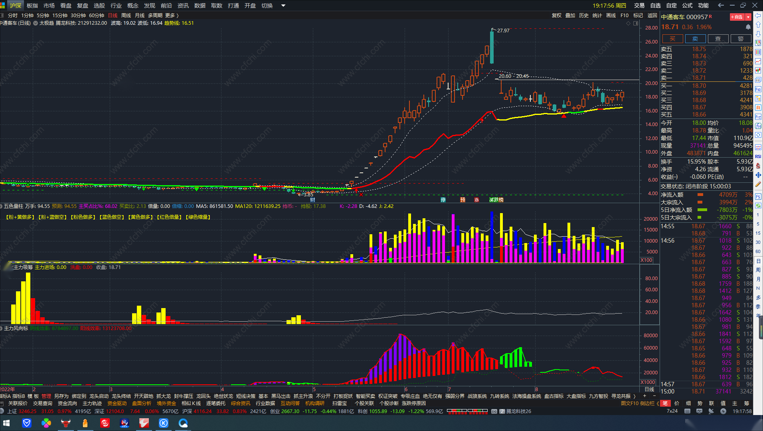Click the 买 buy button
Image resolution: width=763 pixels, height=431 pixels.
673,39
